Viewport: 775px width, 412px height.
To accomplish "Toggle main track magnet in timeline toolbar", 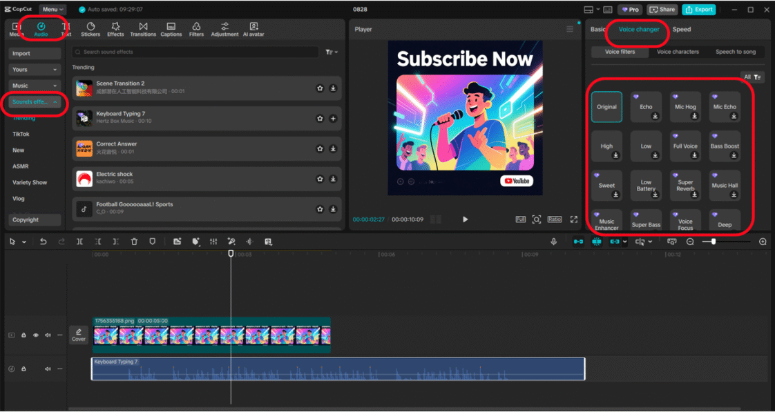I will tap(578, 242).
